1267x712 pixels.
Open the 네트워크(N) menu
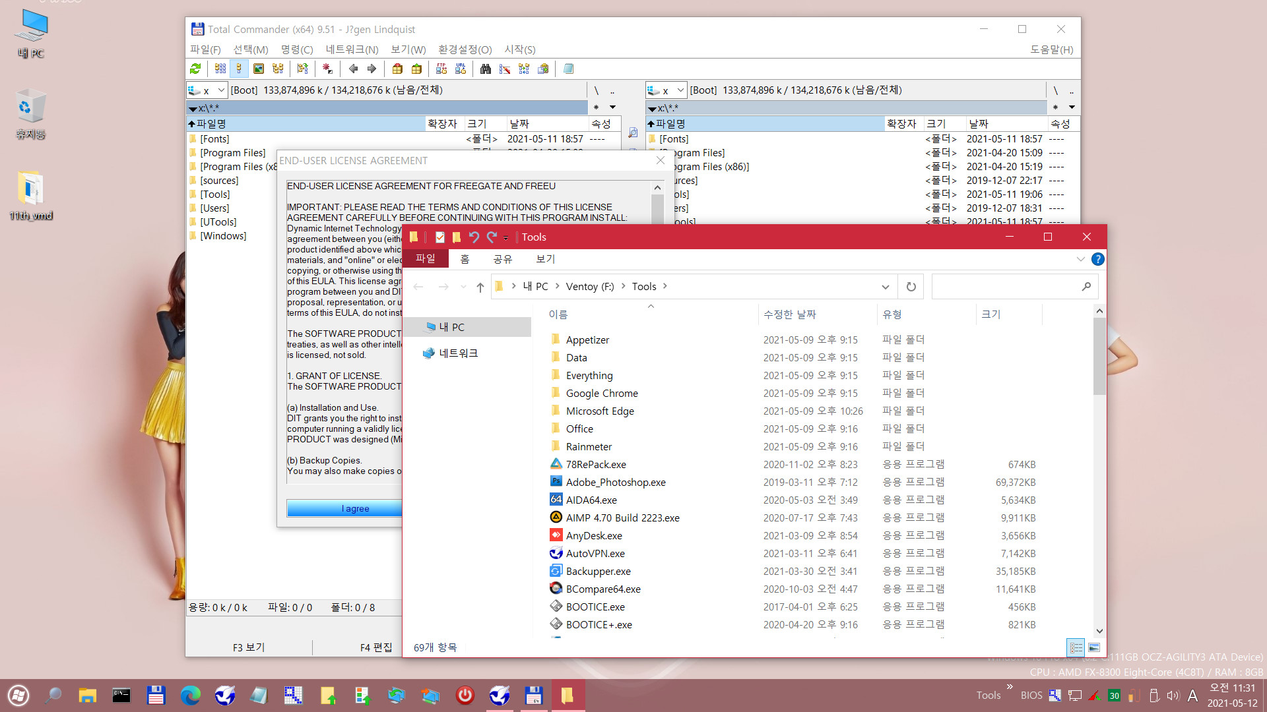[x=352, y=49]
